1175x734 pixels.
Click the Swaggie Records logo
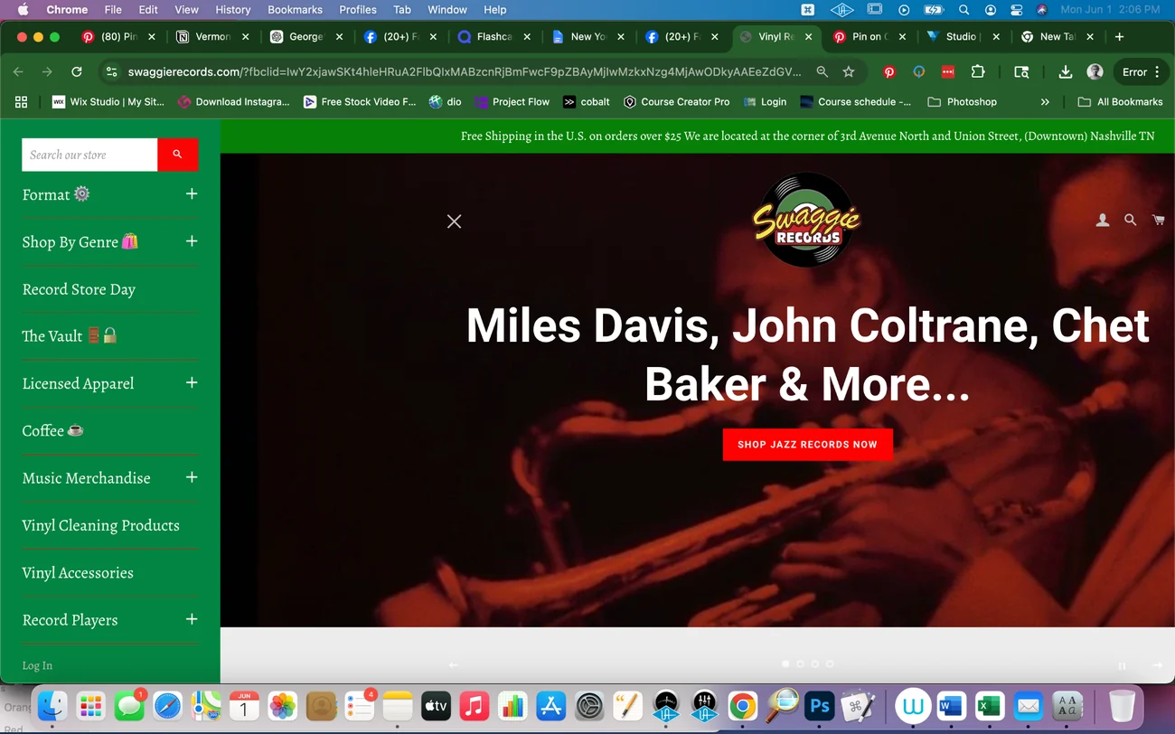[x=807, y=221]
